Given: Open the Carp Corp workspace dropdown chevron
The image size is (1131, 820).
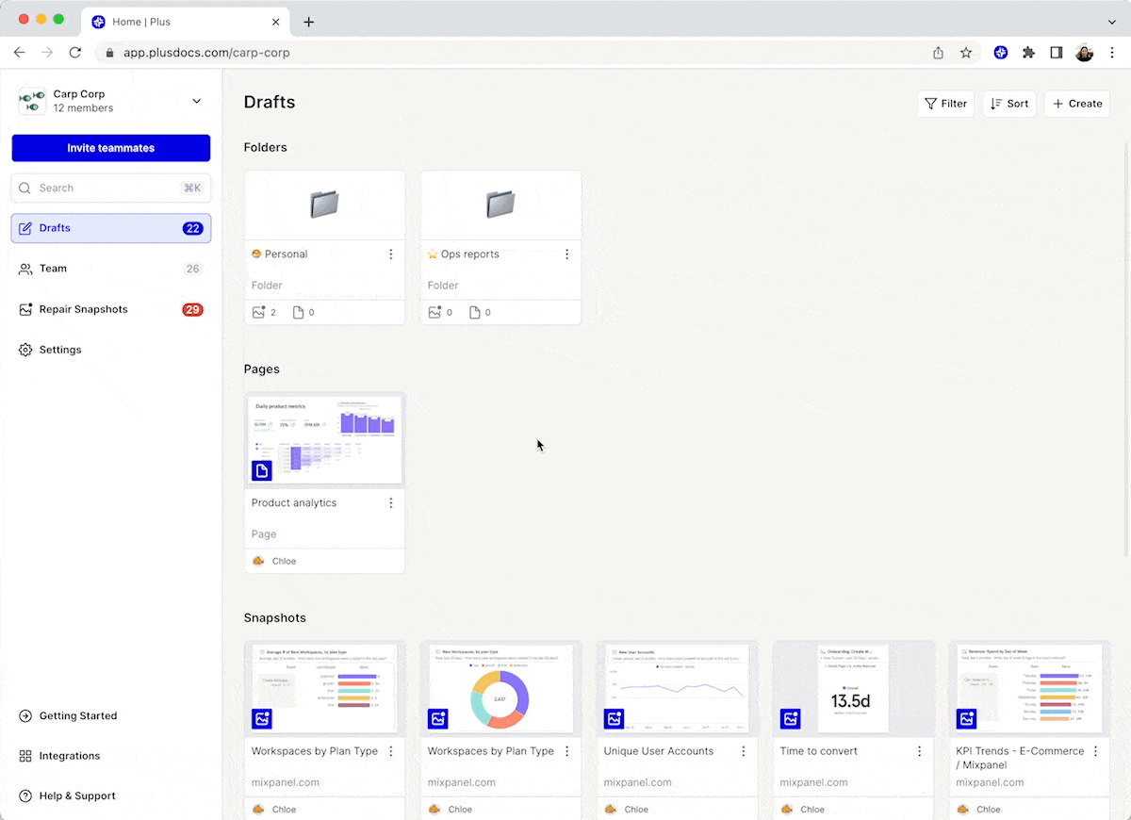Looking at the screenshot, I should click(196, 101).
